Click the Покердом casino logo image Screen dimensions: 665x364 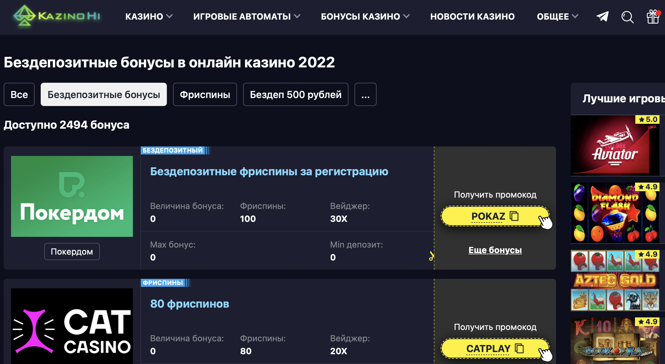[72, 196]
